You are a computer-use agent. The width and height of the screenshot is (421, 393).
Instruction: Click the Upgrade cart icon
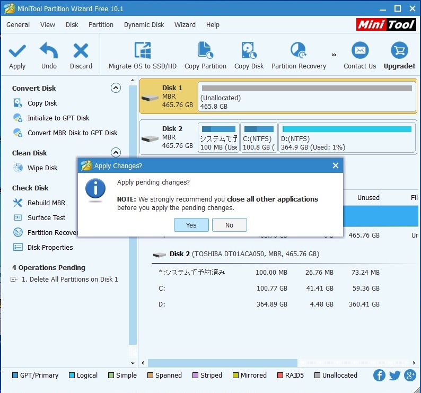pos(399,50)
